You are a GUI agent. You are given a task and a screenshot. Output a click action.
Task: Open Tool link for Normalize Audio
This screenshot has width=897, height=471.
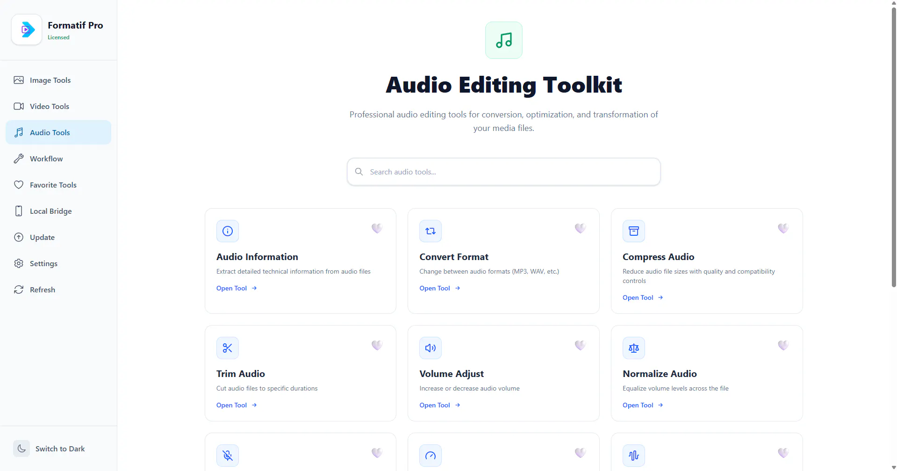tap(643, 405)
